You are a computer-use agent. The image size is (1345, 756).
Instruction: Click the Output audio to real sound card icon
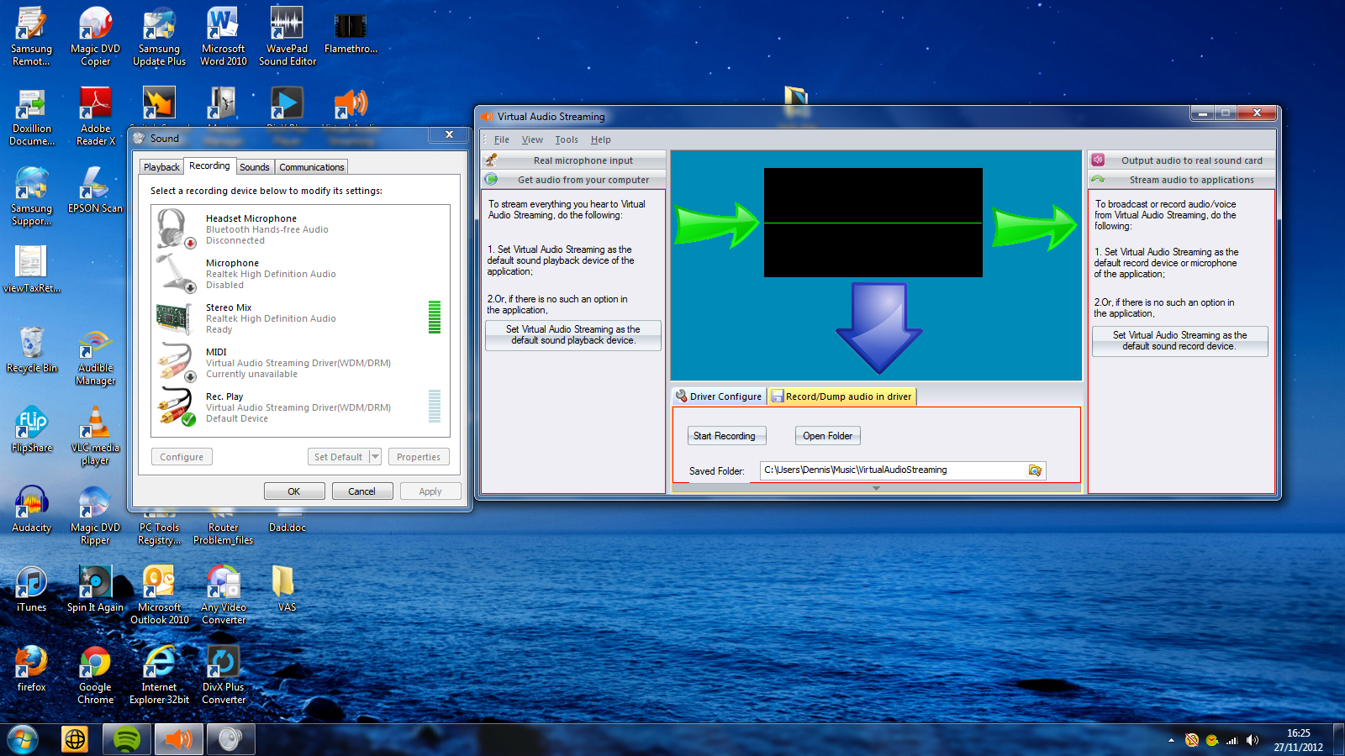(x=1099, y=160)
